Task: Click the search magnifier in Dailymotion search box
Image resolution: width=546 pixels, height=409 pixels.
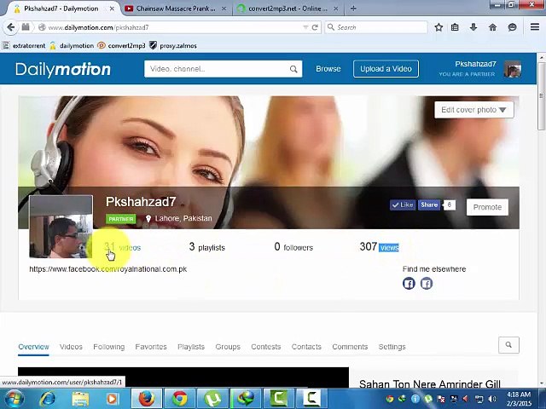Action: [293, 69]
